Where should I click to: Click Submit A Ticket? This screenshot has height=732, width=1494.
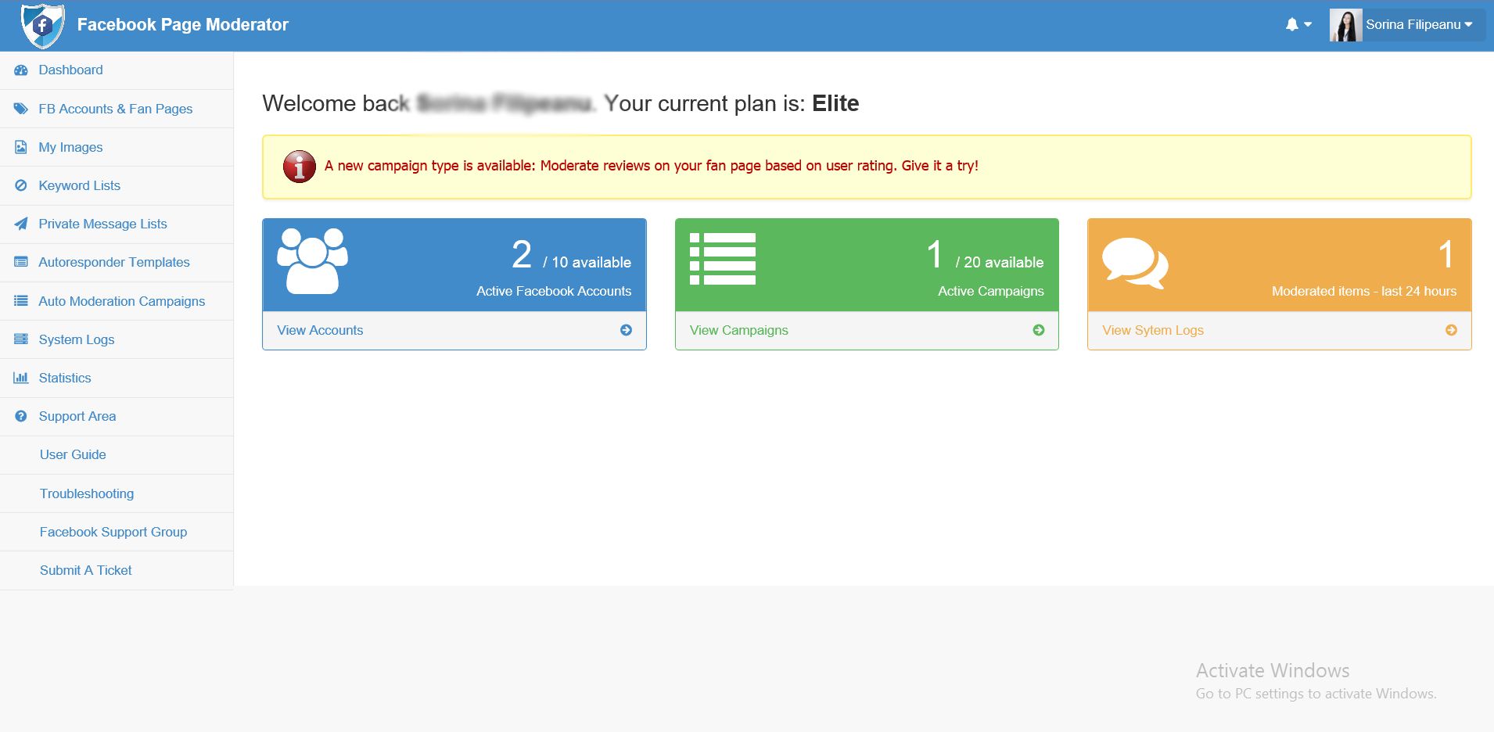click(86, 570)
